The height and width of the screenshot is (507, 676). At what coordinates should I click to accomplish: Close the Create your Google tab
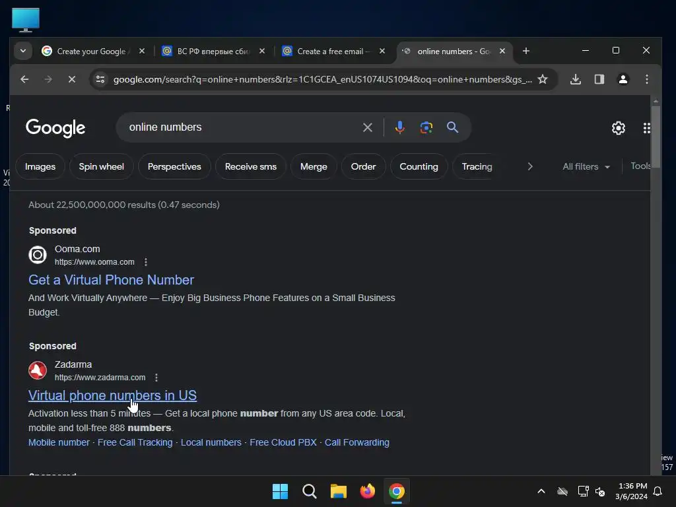pyautogui.click(x=142, y=51)
